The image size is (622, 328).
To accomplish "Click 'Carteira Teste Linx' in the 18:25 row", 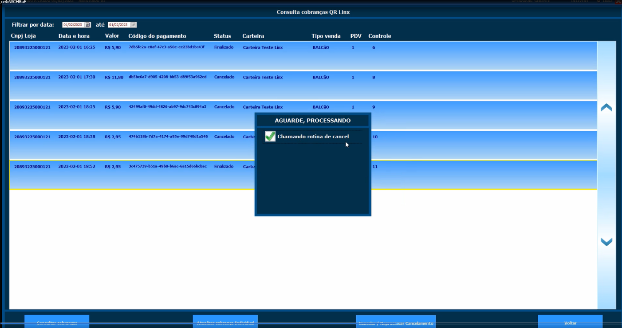I will click(263, 107).
